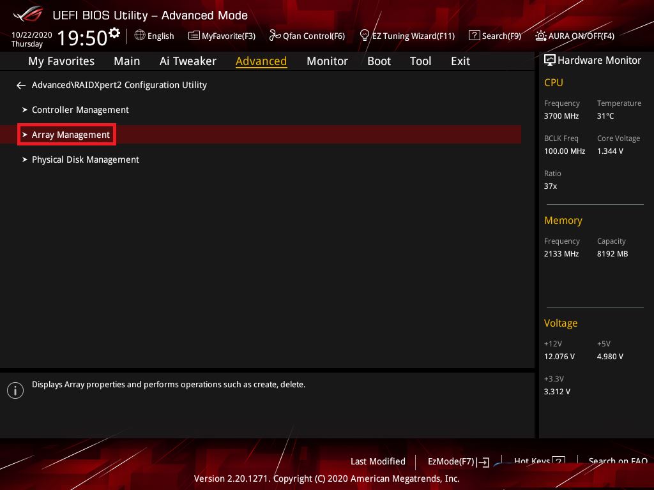
Task: Click the Version 2.20.1271 copyright line
Action: [x=326, y=479]
